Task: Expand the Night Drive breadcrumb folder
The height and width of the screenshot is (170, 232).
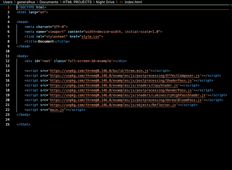Action: [105, 2]
